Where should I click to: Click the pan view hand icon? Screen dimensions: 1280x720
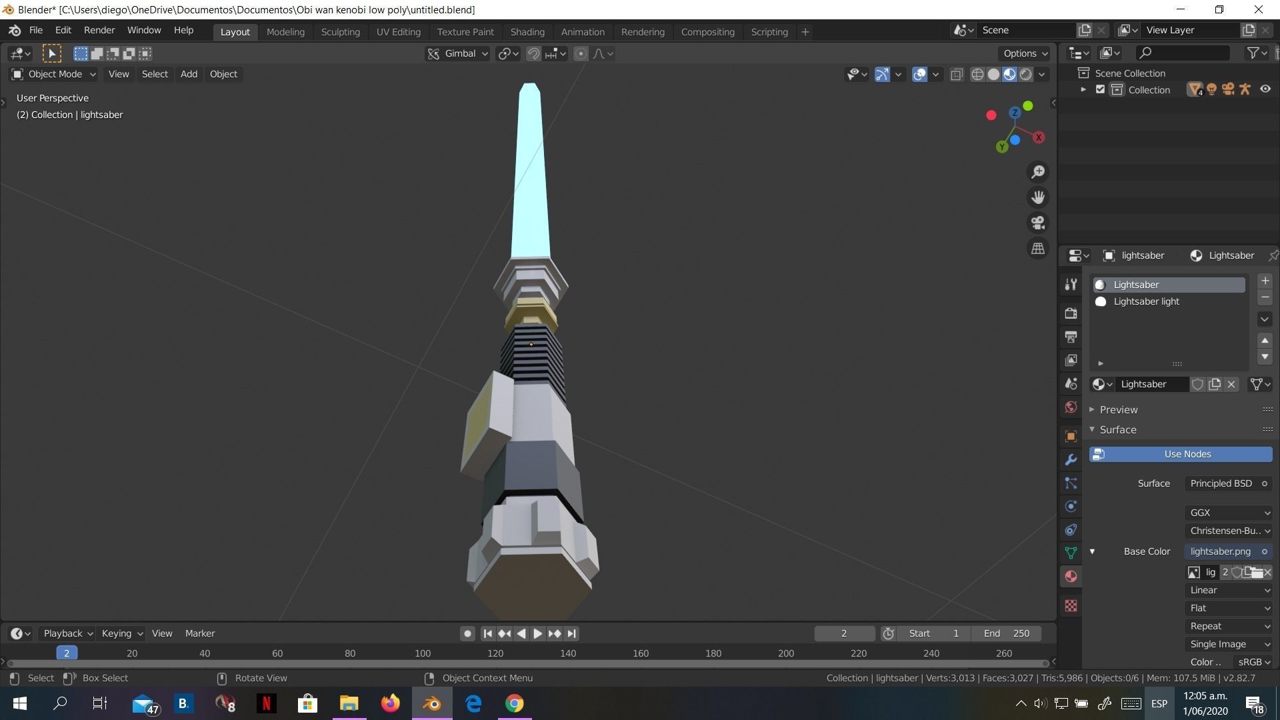[x=1038, y=197]
